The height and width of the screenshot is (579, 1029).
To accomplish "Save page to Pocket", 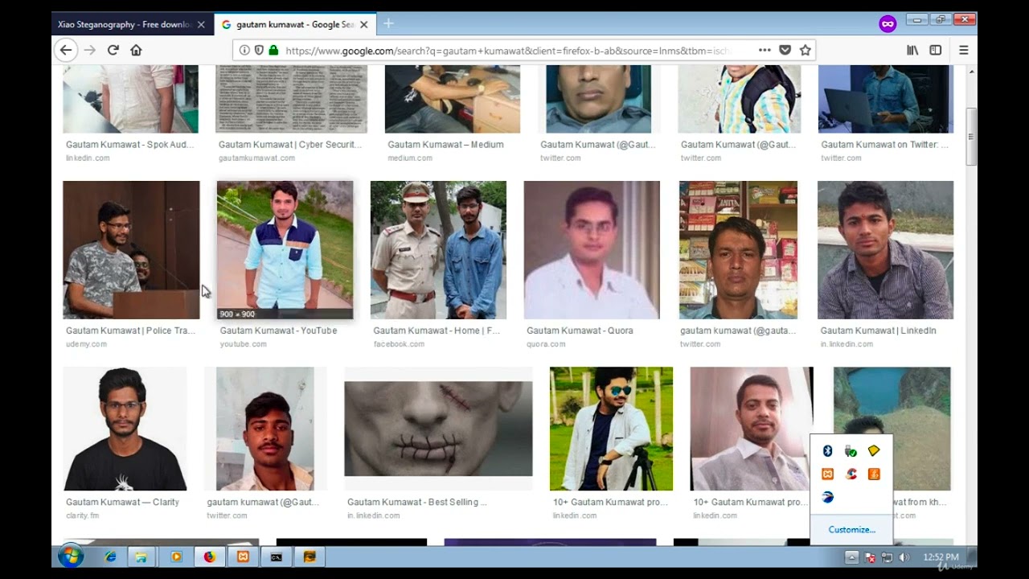I will (x=785, y=50).
